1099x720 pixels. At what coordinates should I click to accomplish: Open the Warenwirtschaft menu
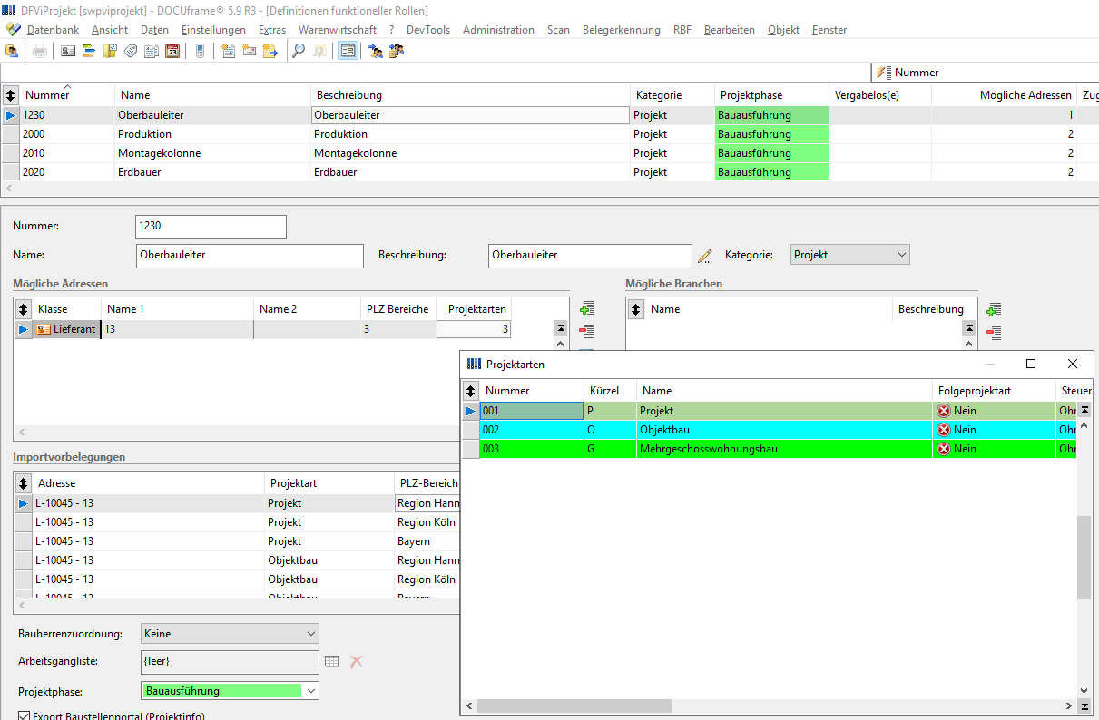338,30
